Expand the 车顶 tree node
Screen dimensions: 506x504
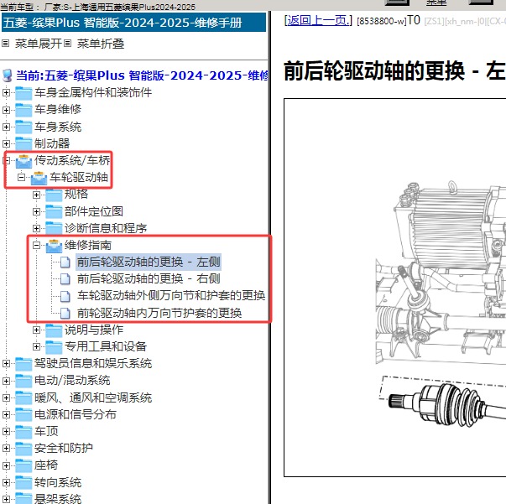(x=6, y=431)
